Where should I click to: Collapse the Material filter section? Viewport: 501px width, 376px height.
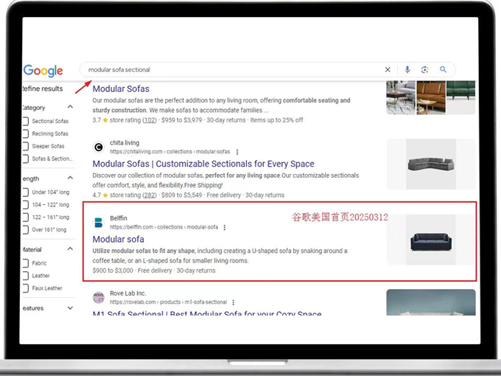(x=70, y=248)
